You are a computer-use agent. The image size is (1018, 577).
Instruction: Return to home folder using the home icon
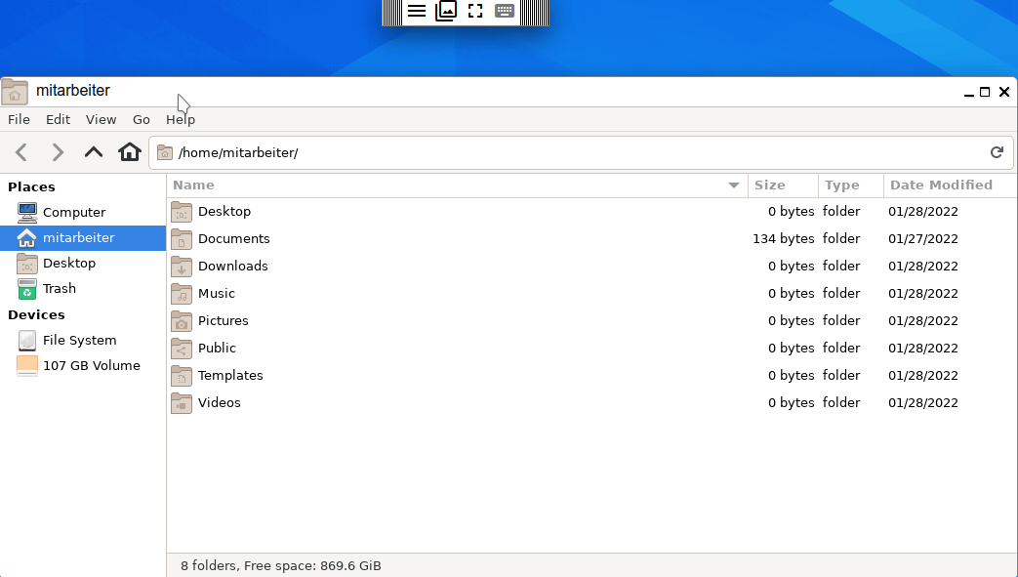[x=129, y=152]
